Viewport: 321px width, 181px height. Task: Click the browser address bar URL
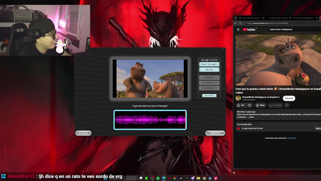tap(268, 23)
